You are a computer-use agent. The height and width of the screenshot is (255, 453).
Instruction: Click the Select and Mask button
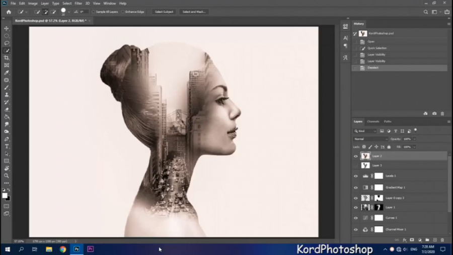click(x=193, y=12)
